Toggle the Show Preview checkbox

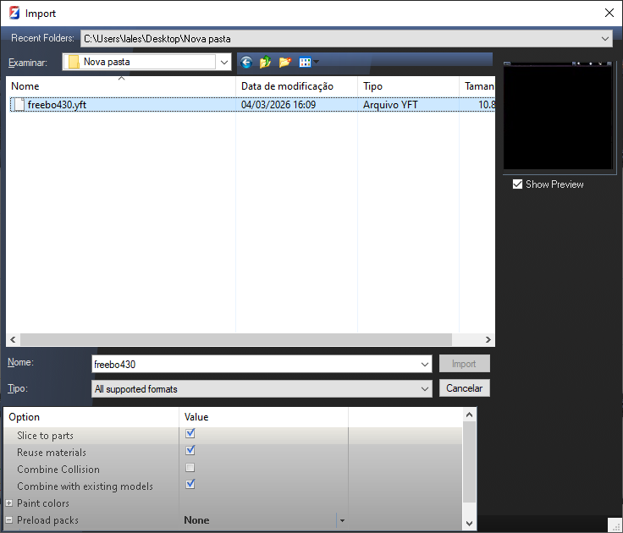pyautogui.click(x=517, y=184)
